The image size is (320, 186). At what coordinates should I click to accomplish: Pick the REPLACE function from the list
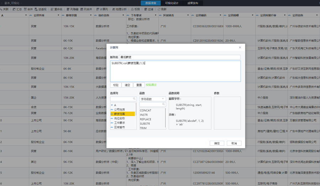click(146, 119)
